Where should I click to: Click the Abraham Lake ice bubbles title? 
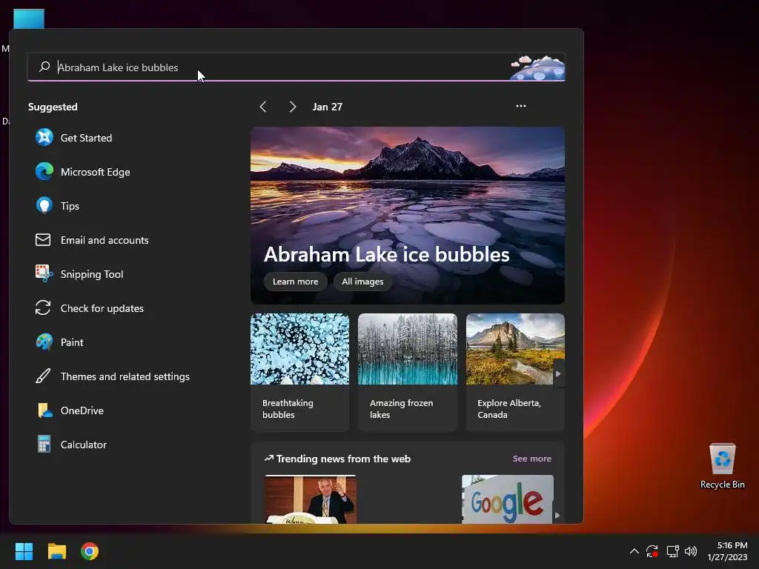tap(386, 255)
